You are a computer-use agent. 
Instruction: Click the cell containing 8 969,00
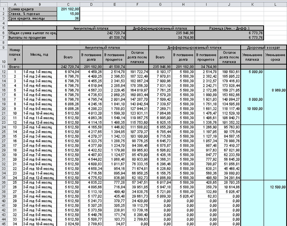click(x=275, y=90)
